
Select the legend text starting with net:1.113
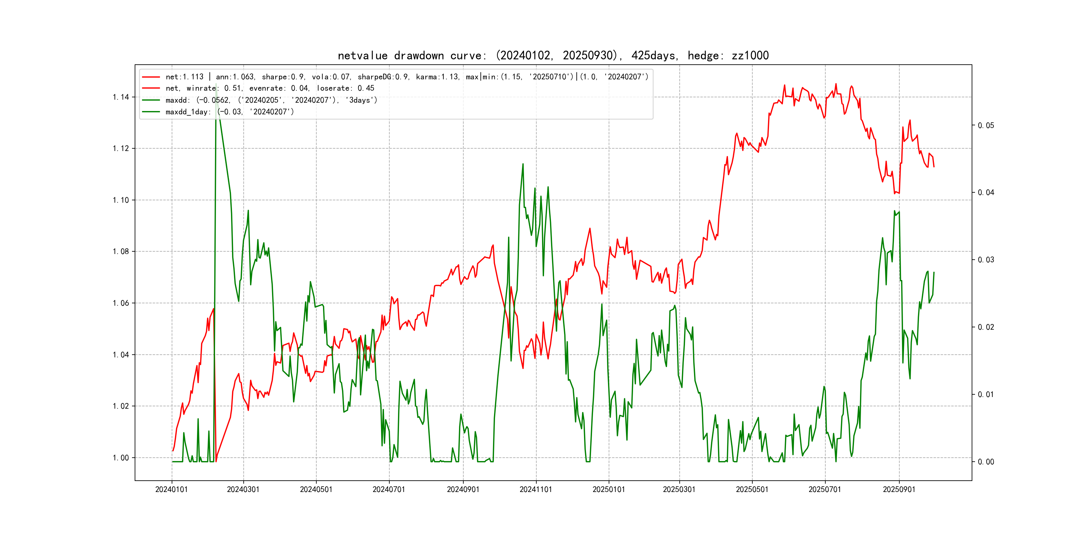pyautogui.click(x=407, y=77)
